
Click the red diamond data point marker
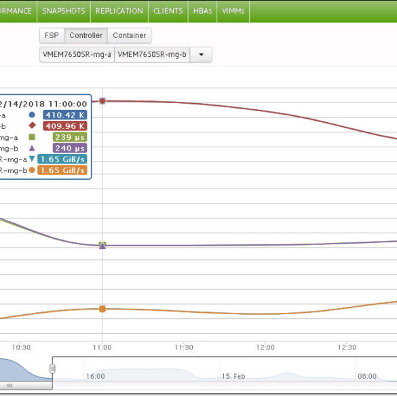point(102,101)
